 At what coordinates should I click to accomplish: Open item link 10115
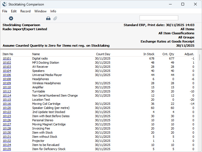tap(7, 100)
